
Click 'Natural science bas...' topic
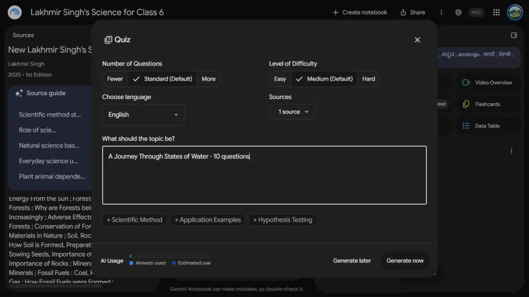(49, 145)
